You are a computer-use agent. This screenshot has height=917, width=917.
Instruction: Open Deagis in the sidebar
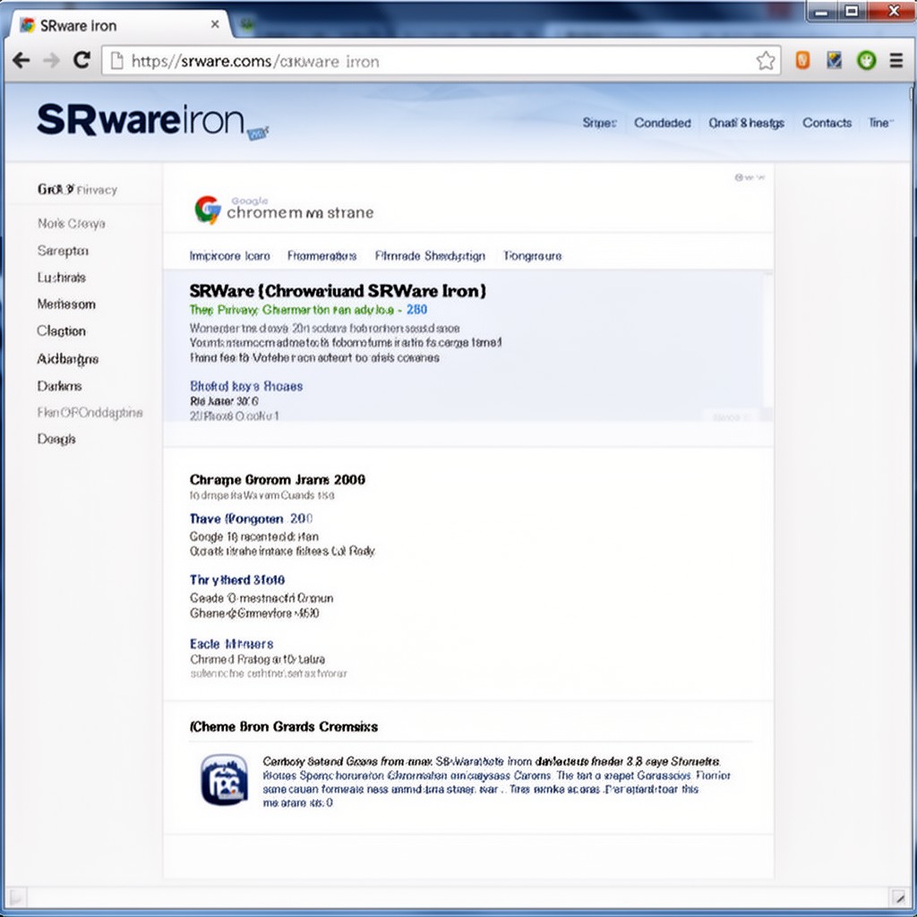[x=56, y=439]
